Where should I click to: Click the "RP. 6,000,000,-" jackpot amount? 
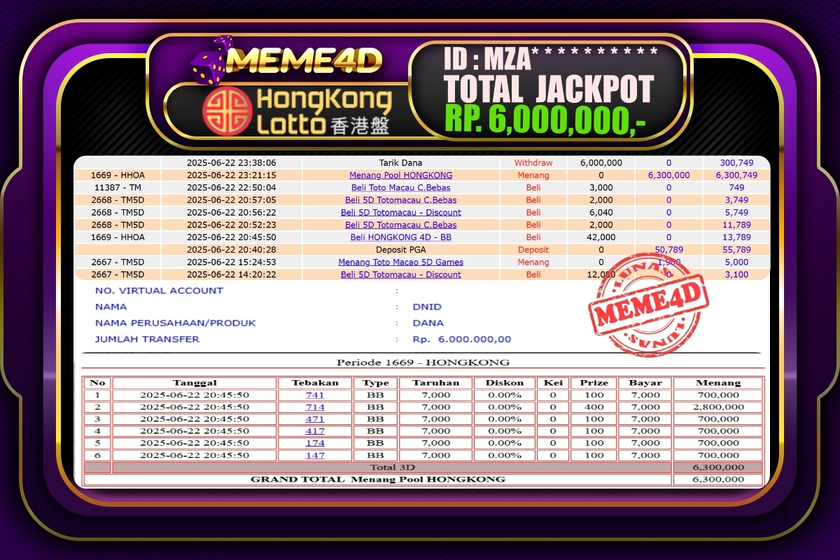(545, 120)
